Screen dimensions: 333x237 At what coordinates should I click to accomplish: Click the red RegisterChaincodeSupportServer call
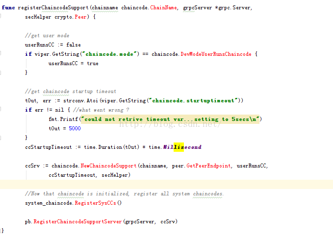(x=77, y=222)
